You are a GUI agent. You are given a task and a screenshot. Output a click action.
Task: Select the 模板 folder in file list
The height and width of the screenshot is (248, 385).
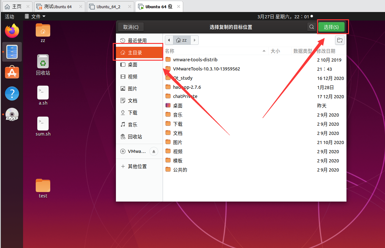tap(255, 160)
